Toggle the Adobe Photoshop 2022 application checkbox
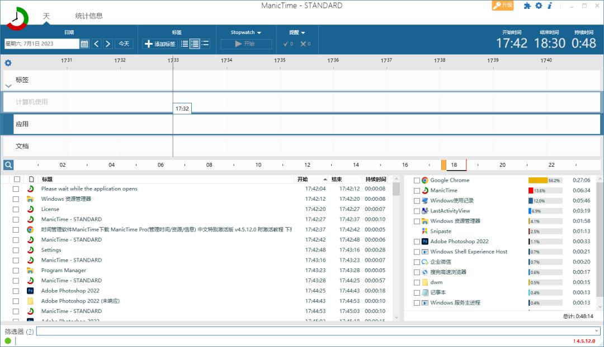This screenshot has height=347, width=604. click(x=417, y=242)
